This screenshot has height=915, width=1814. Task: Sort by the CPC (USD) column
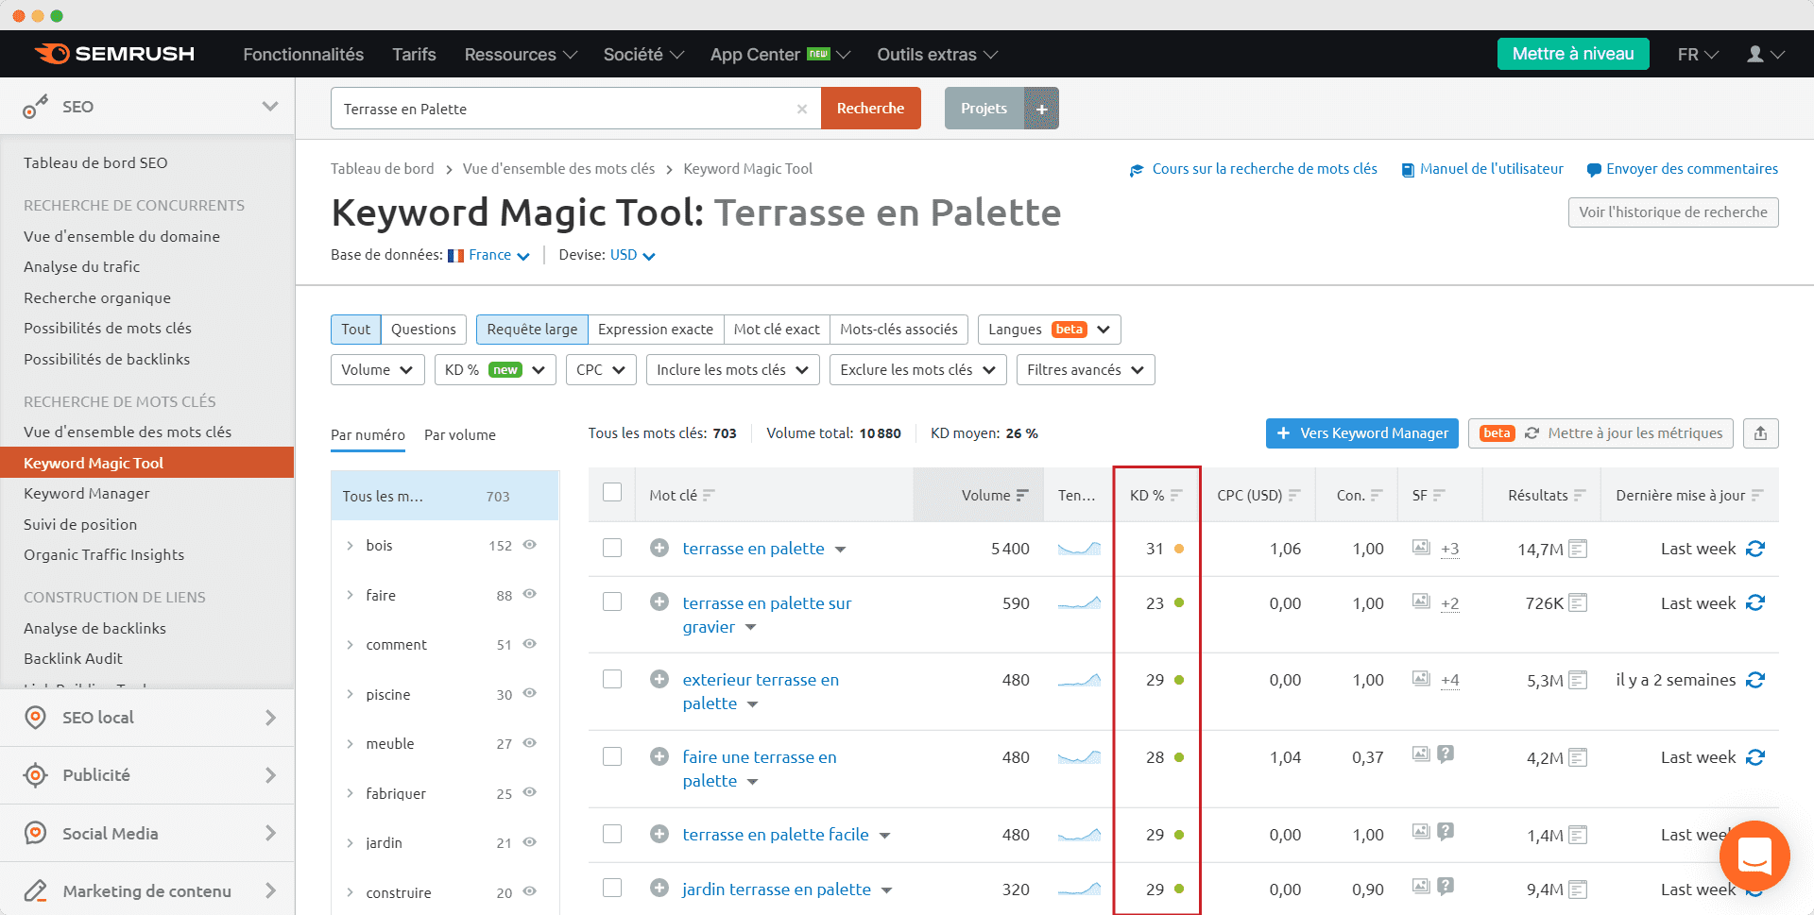(1294, 495)
